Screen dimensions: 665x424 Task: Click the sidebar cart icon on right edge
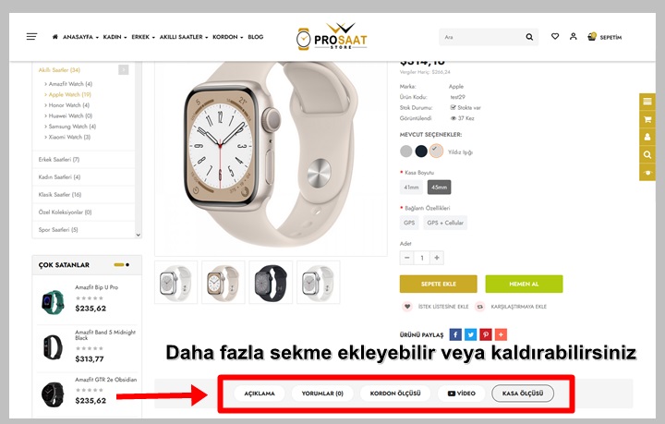647,119
